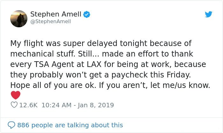Like the tweet with the heart outline icon
The width and height of the screenshot is (223, 133).
pyautogui.click(x=14, y=105)
